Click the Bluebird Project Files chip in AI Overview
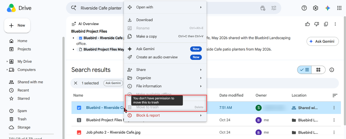The image size is (346, 139). [x=100, y=49]
